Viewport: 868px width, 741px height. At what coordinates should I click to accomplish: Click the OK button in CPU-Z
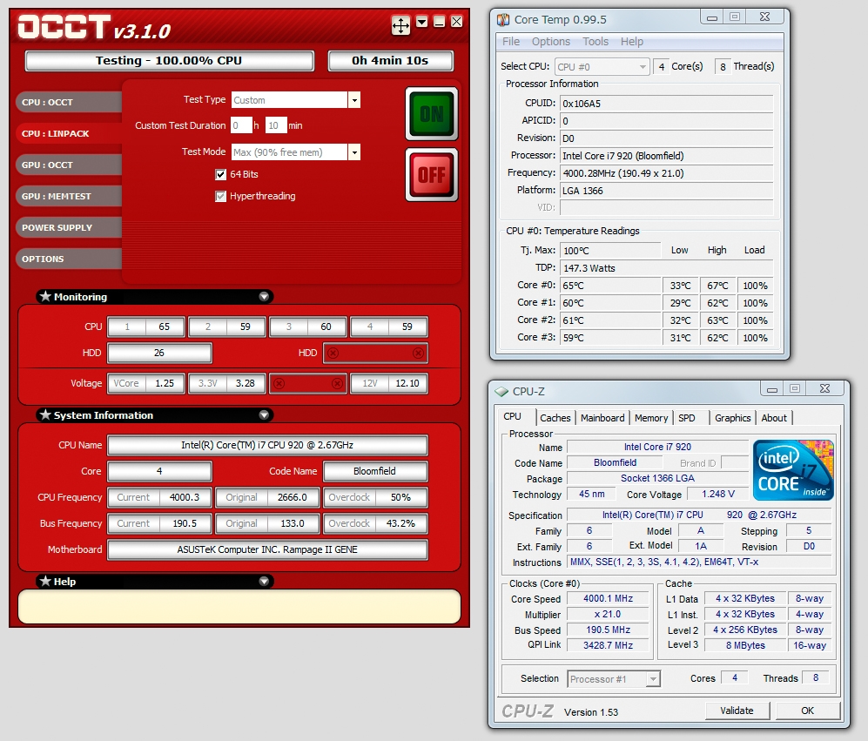[x=808, y=711]
